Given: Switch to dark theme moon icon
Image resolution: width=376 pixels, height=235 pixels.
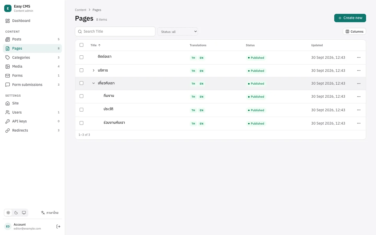Looking at the screenshot, I should [16, 213].
